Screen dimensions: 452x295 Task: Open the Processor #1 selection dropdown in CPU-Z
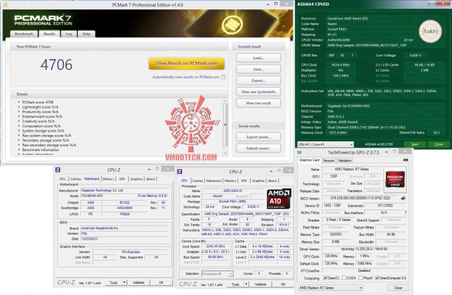click(217, 274)
